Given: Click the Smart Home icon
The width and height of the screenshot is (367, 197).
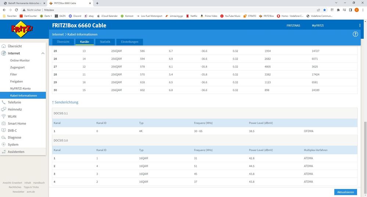Looking at the screenshot, I should tap(4, 123).
